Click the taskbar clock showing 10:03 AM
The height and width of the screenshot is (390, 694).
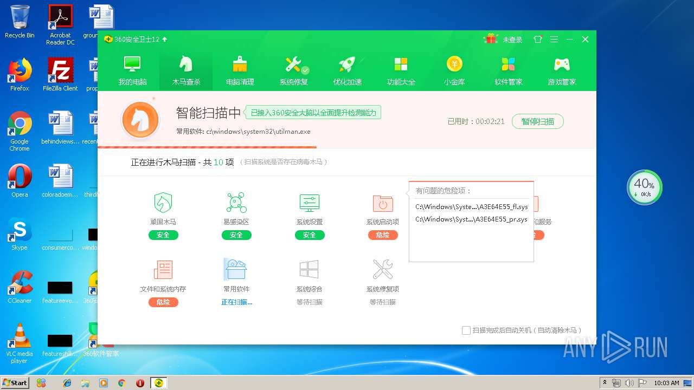coord(666,383)
